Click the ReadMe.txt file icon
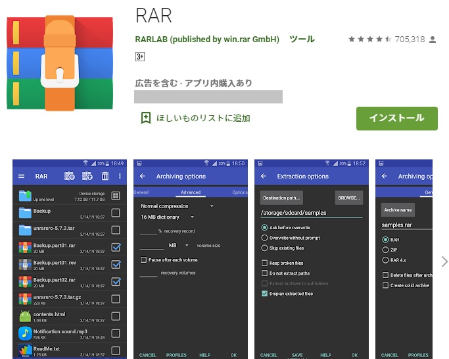 point(25,350)
